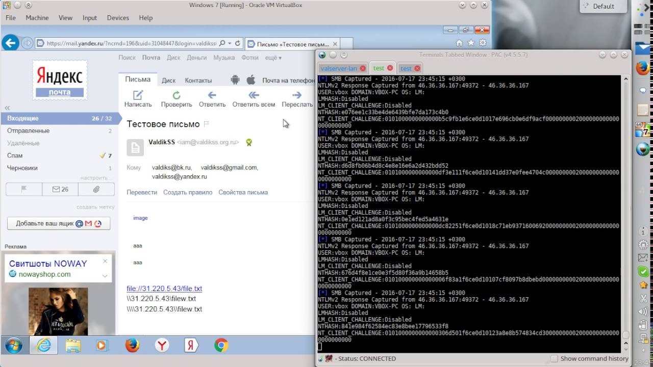The height and width of the screenshot is (367, 653).
Task: Close the NOWAY advertisement
Action: click(105, 261)
